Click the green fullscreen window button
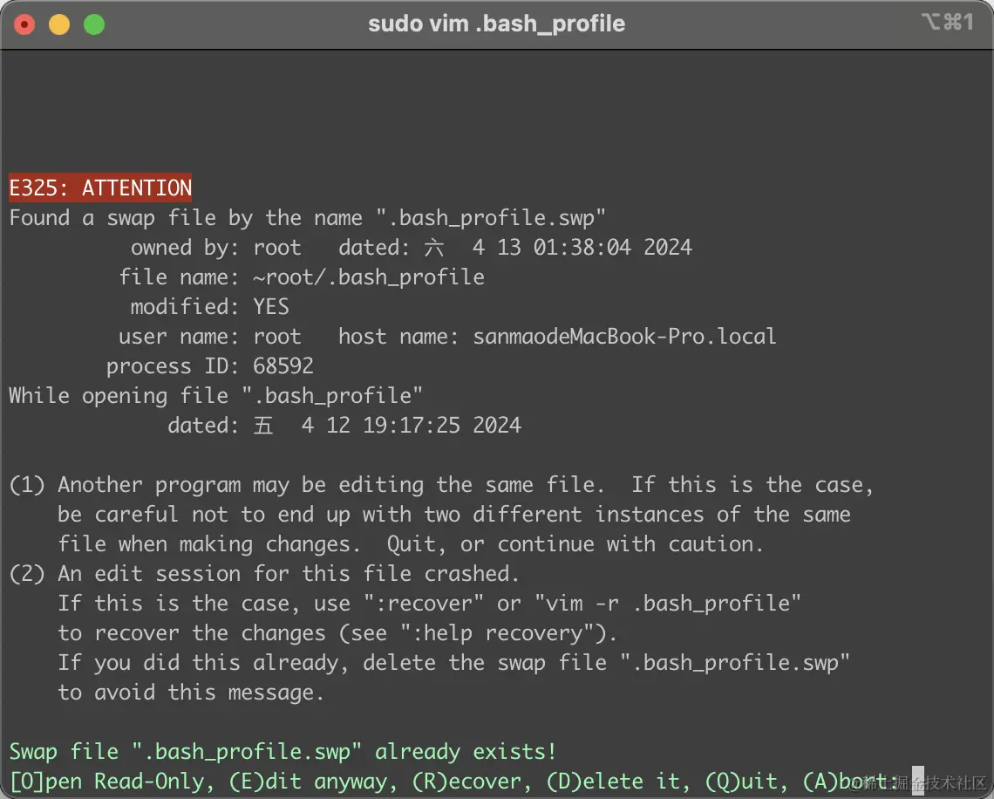The image size is (994, 799). pos(94,24)
